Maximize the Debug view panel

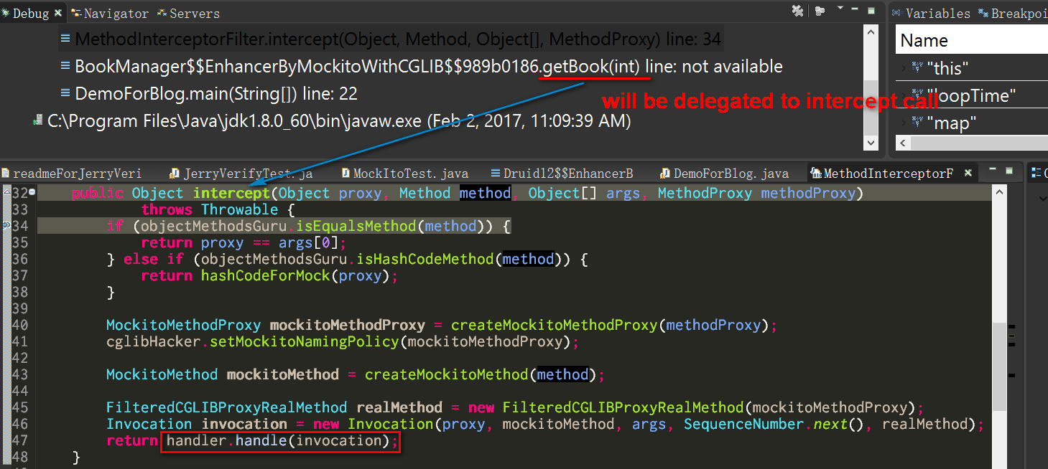tap(871, 11)
